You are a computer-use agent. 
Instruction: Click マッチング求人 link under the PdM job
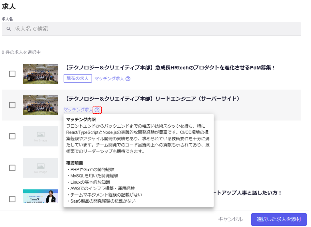pos(109,79)
